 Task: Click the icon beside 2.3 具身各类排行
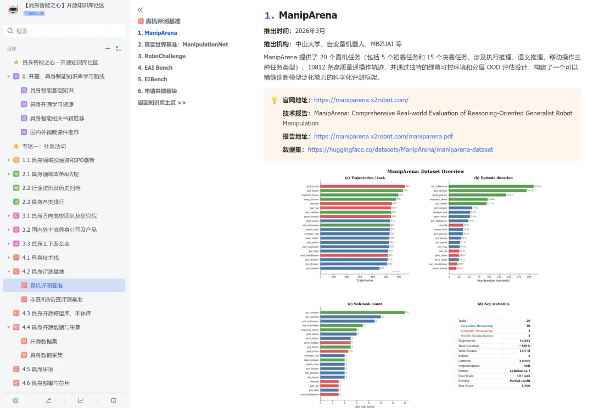pos(16,202)
